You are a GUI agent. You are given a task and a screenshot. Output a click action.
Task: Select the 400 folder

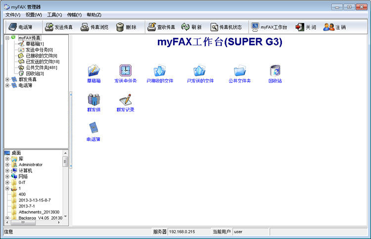pos(22,194)
